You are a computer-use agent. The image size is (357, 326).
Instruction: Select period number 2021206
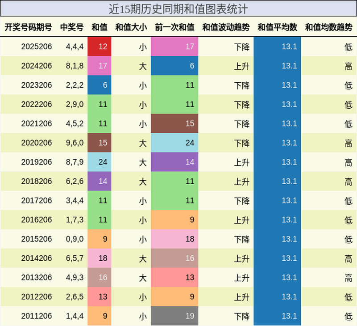(x=37, y=123)
